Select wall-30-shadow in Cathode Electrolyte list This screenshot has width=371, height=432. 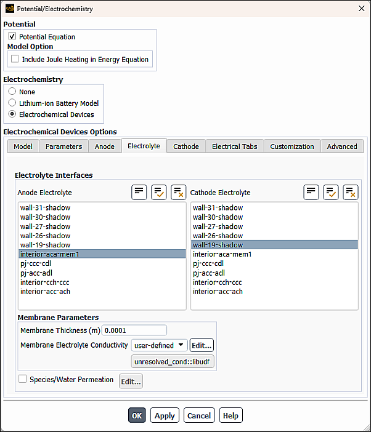[x=274, y=217]
